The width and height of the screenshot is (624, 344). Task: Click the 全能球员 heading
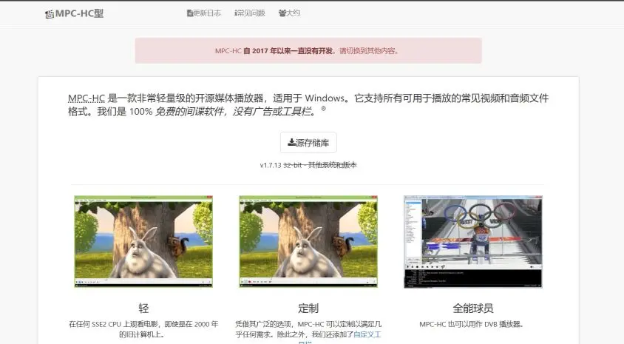472,308
